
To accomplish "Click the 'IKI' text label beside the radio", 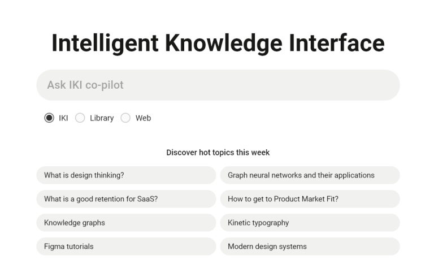I will [63, 118].
